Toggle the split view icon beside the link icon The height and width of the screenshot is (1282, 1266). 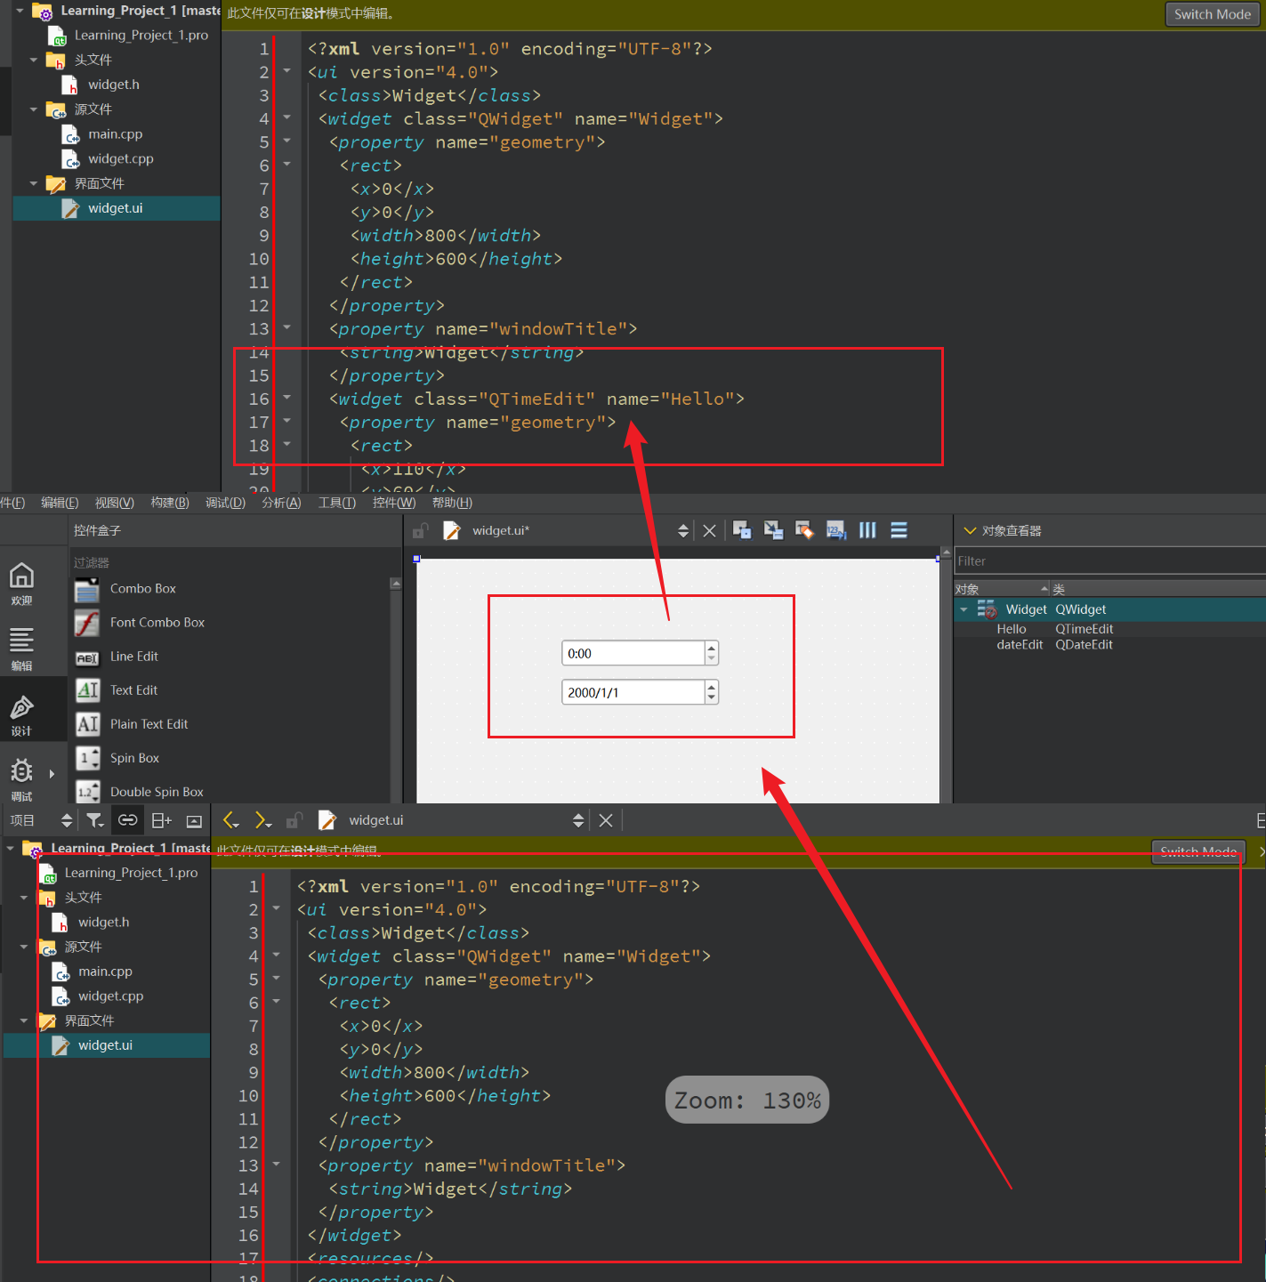click(161, 820)
